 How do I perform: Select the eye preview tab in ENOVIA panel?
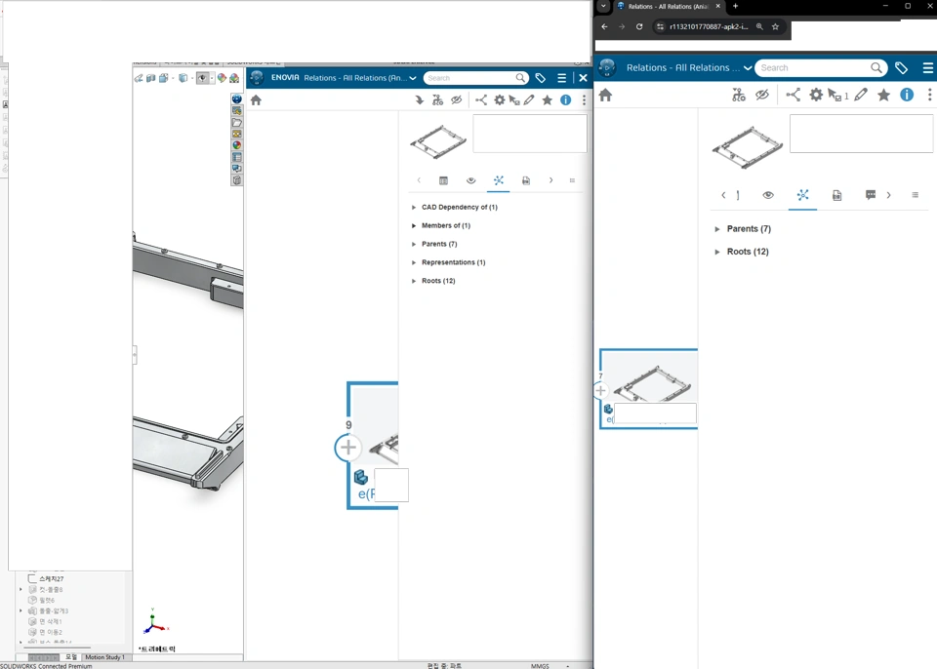[x=470, y=180]
